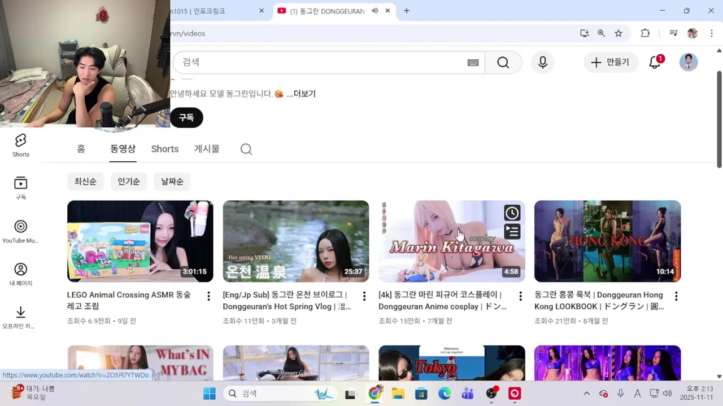Open the Chrome extensions puzzle icon

tap(645, 33)
